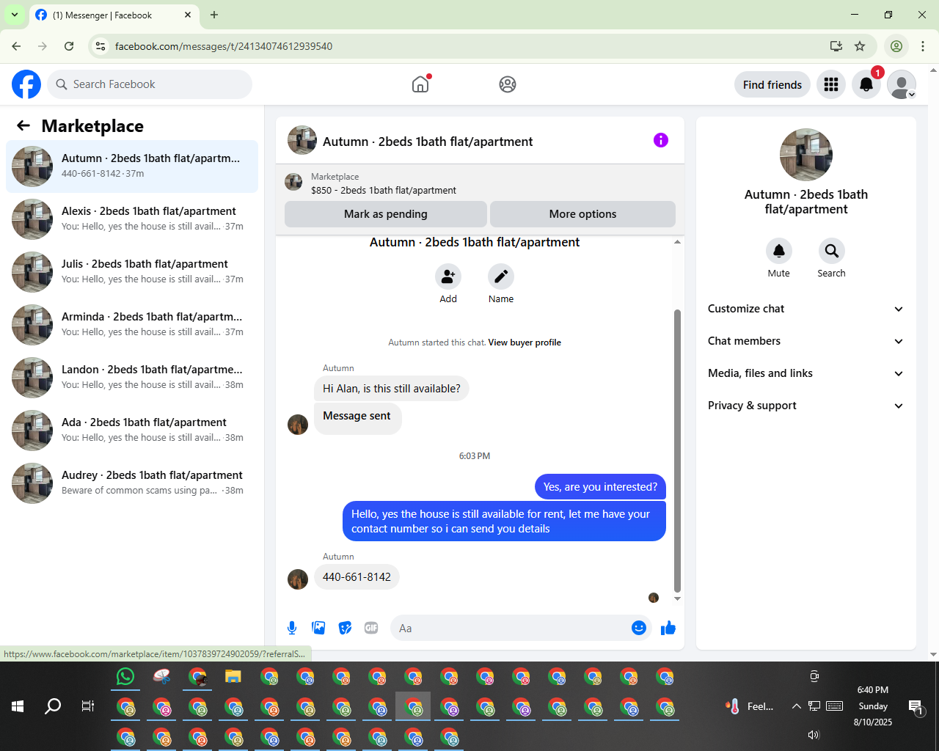
Task: Expand Customize chat section
Action: [x=806, y=309]
